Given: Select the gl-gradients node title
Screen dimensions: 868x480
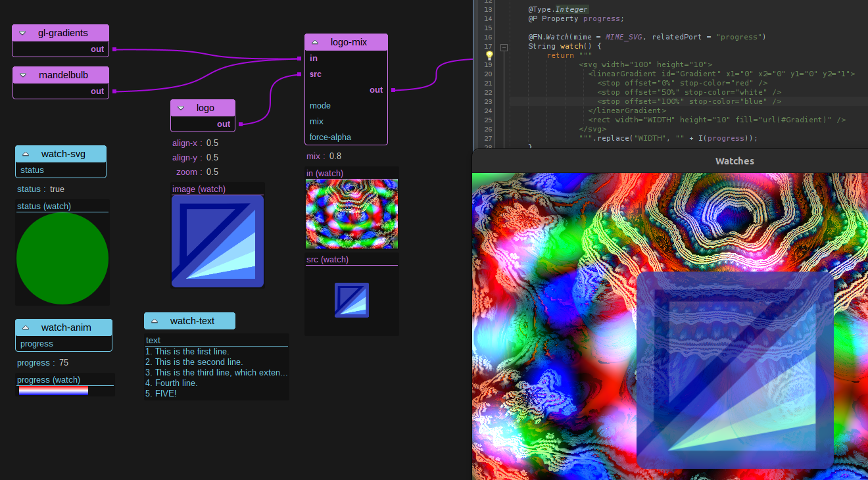Looking at the screenshot, I should click(x=63, y=33).
